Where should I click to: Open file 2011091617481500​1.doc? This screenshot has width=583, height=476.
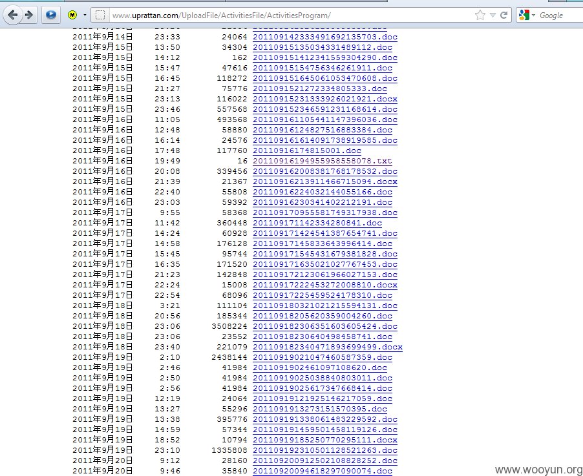click(307, 151)
